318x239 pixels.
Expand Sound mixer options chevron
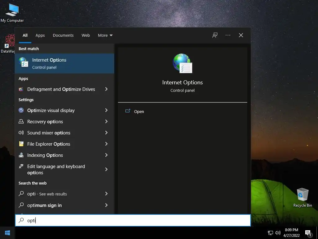click(x=106, y=133)
